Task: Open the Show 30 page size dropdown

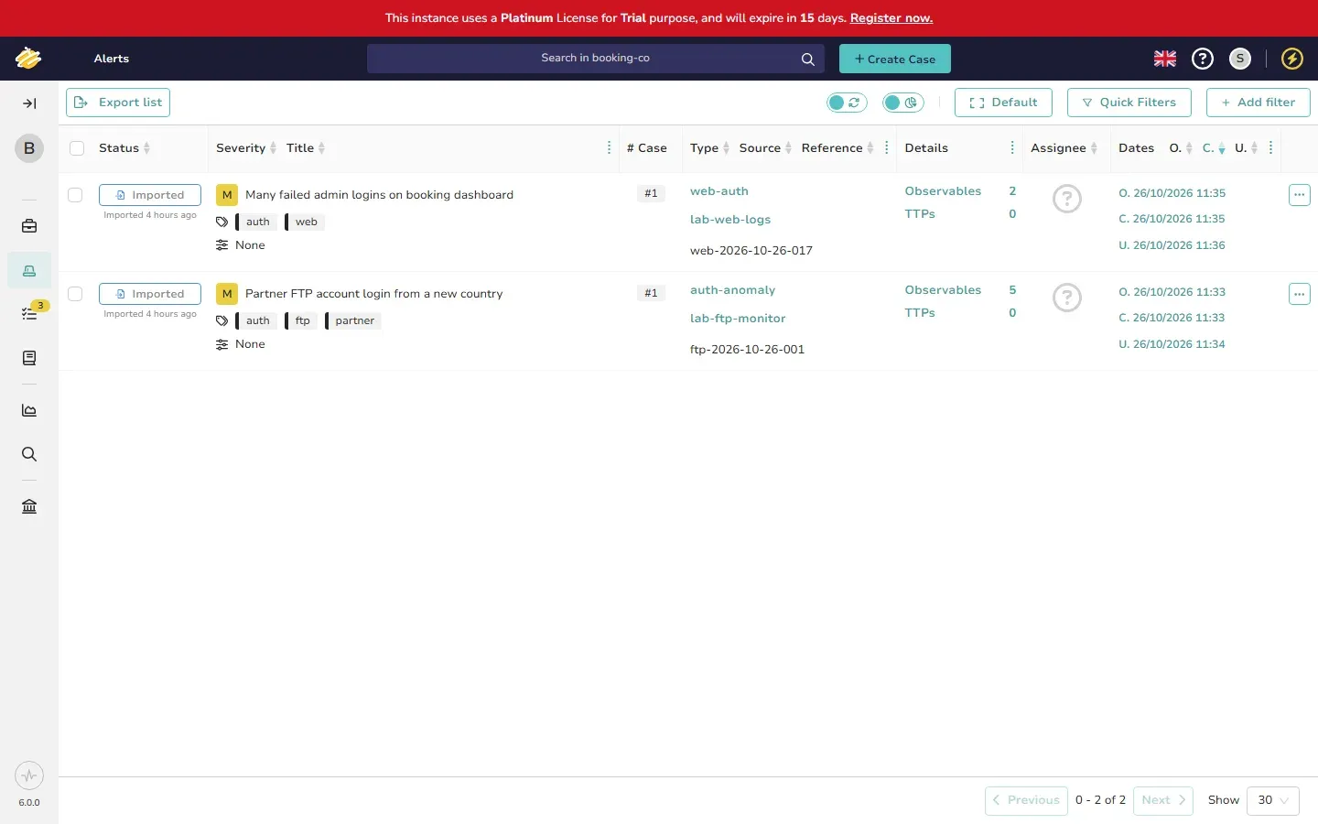Action: tap(1273, 800)
